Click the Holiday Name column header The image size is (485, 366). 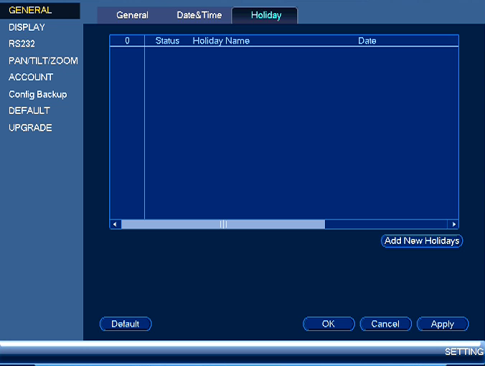click(x=221, y=41)
